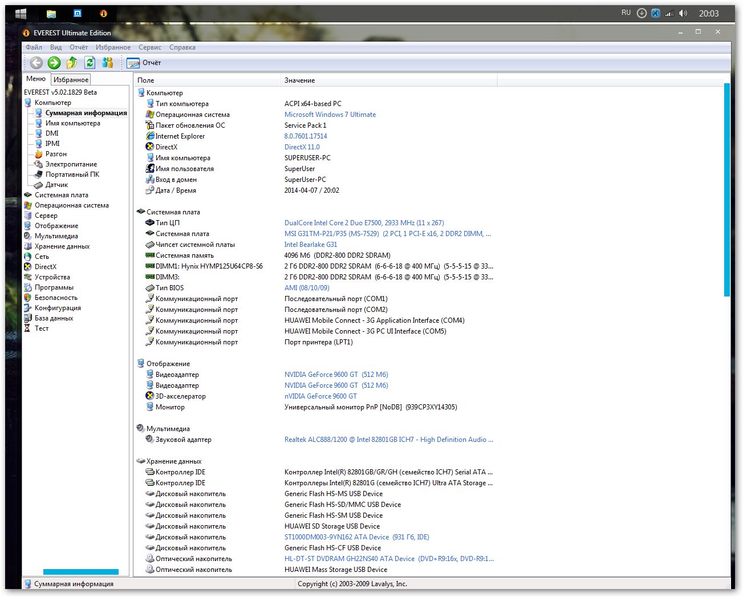
Task: Switch to the Избранное tab in sidebar
Action: point(71,80)
